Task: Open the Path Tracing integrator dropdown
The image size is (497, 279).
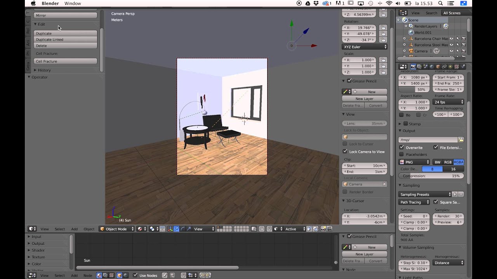Action: point(415,202)
